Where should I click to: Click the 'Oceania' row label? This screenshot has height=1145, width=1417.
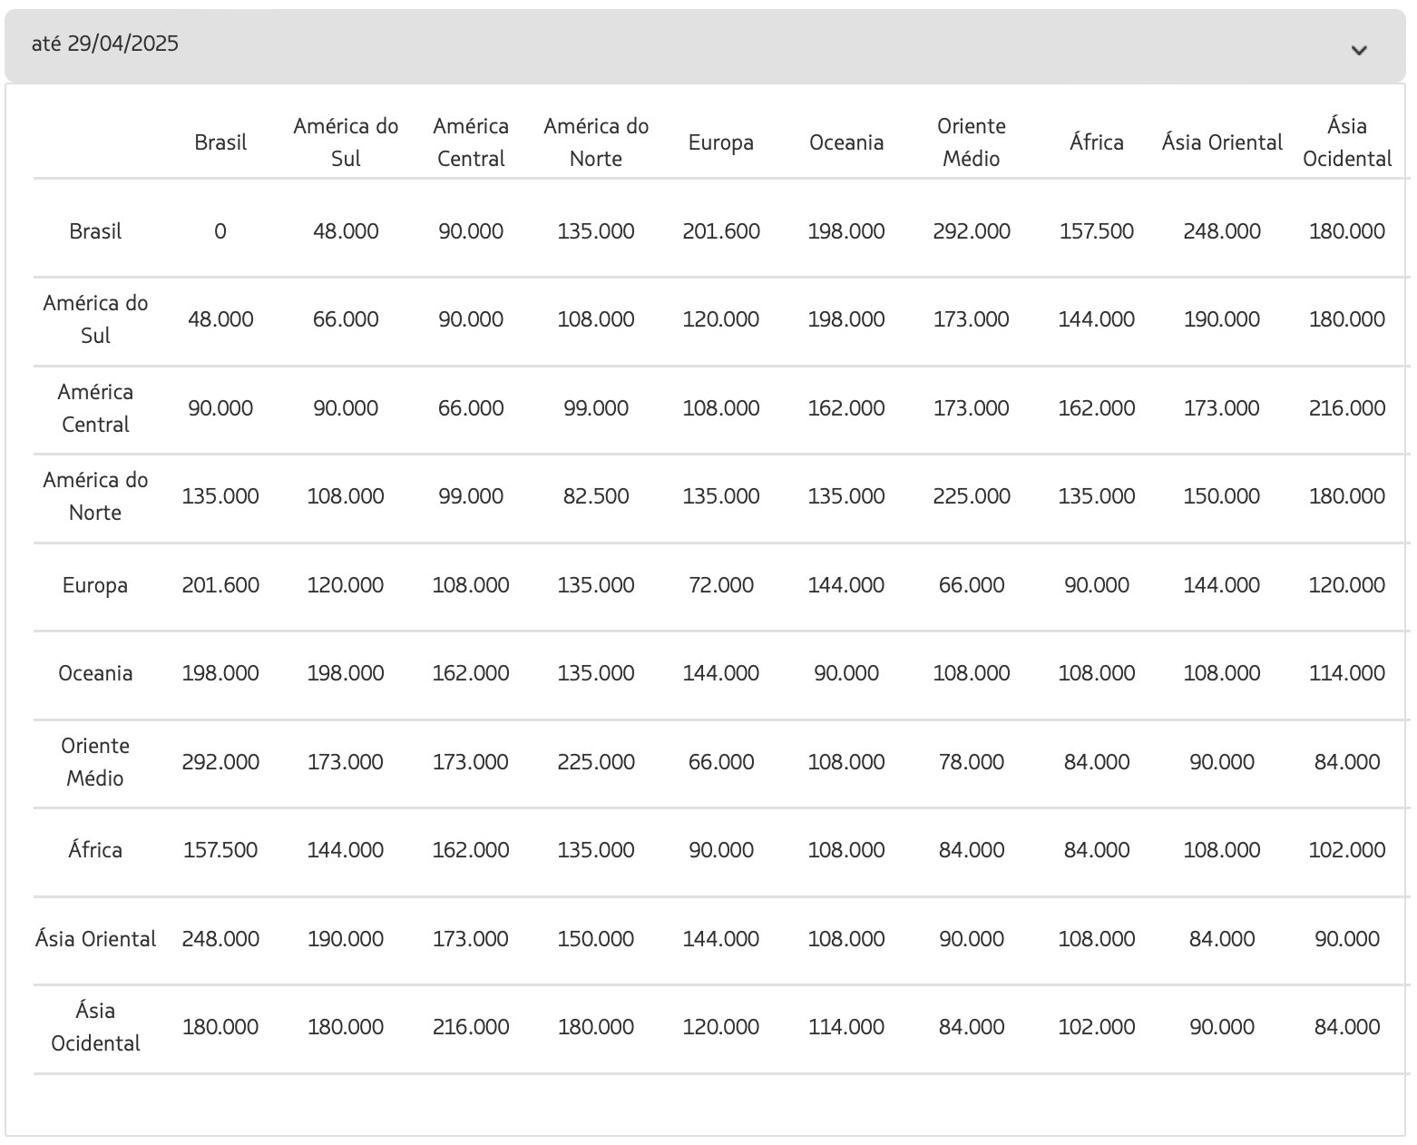(95, 673)
